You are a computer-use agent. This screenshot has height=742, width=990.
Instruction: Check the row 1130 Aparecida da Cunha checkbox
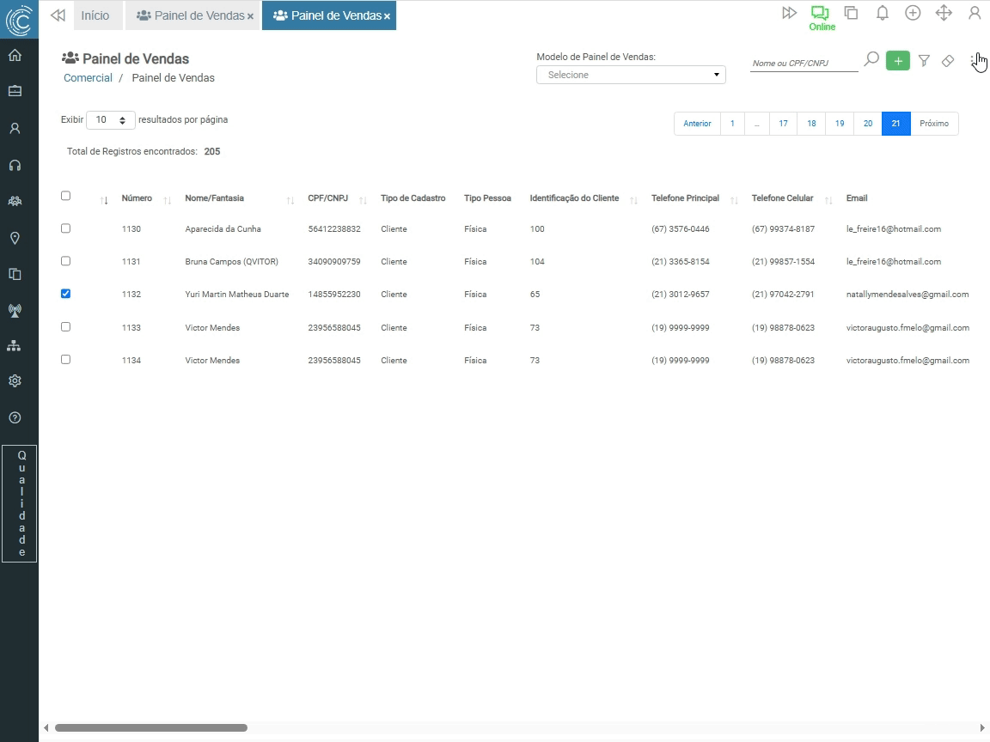pyautogui.click(x=65, y=228)
